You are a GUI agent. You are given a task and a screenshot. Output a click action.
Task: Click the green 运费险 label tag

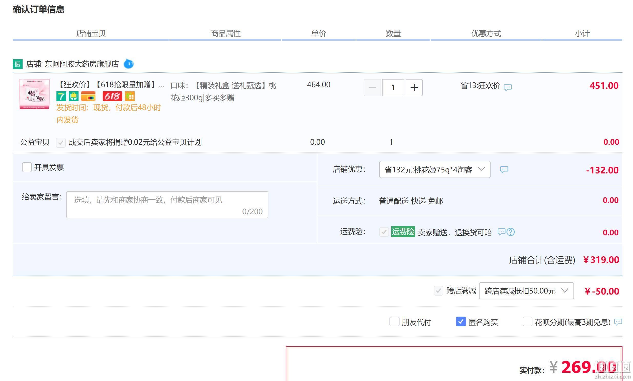403,232
